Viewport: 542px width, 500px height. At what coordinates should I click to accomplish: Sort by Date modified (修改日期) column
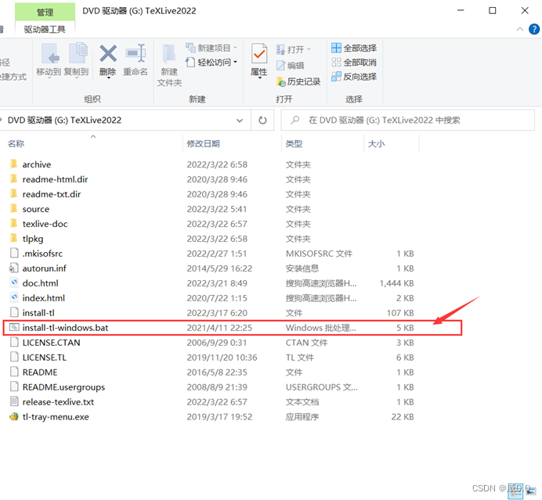pyautogui.click(x=204, y=144)
